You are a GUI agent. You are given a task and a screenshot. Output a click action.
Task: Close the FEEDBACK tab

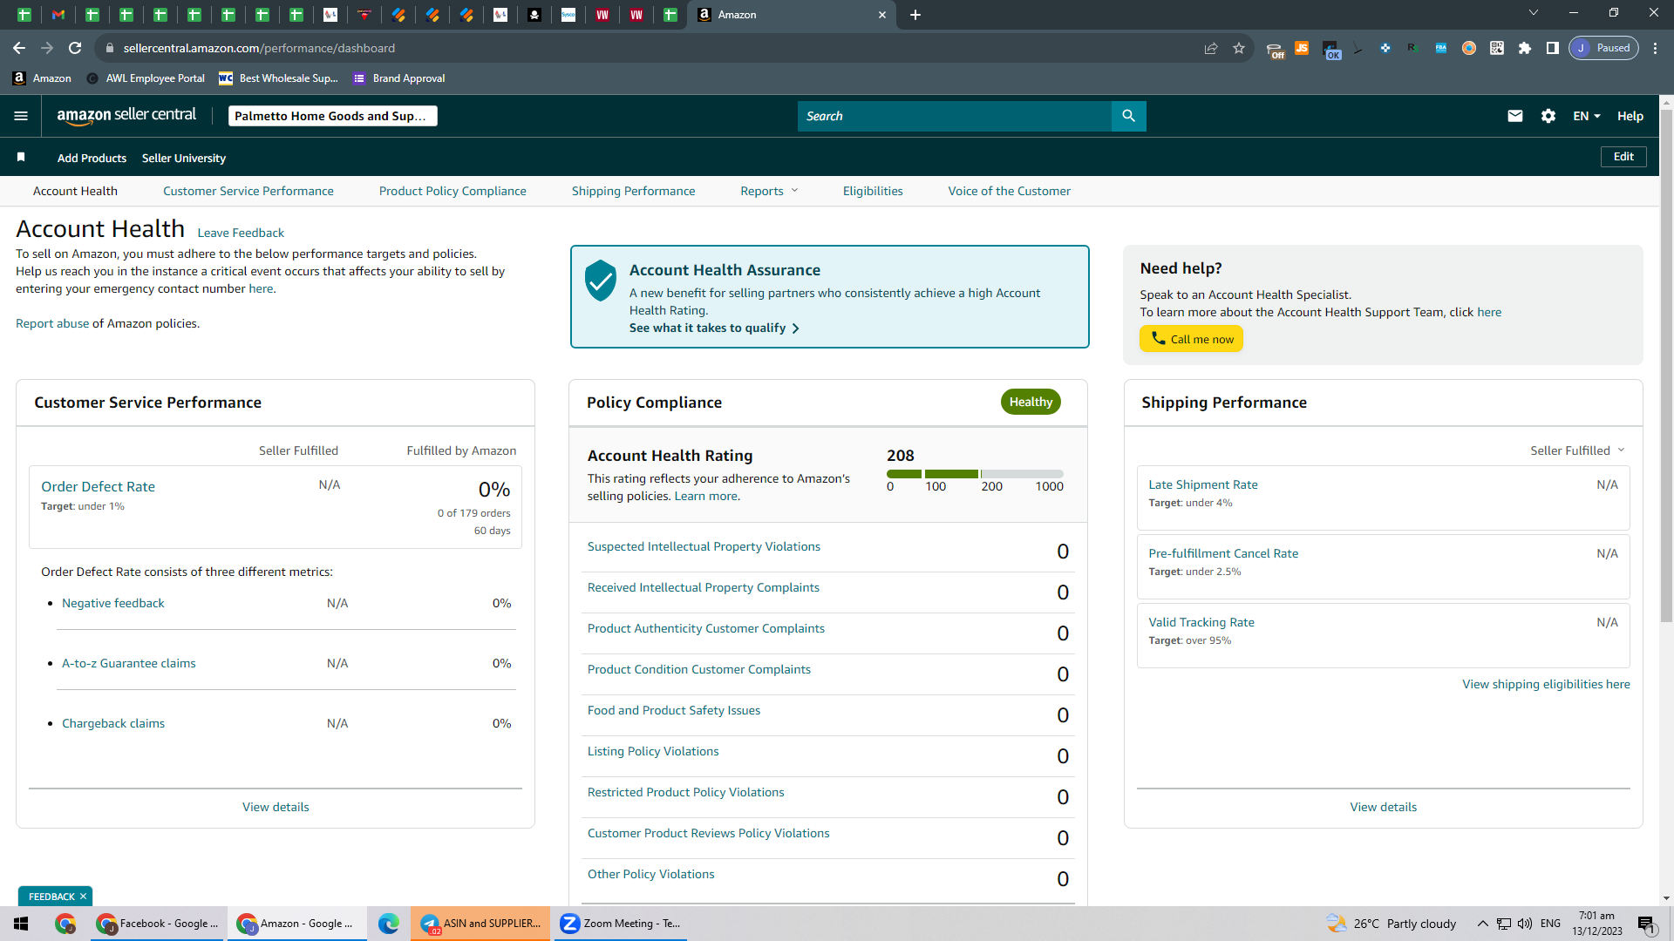(x=84, y=897)
